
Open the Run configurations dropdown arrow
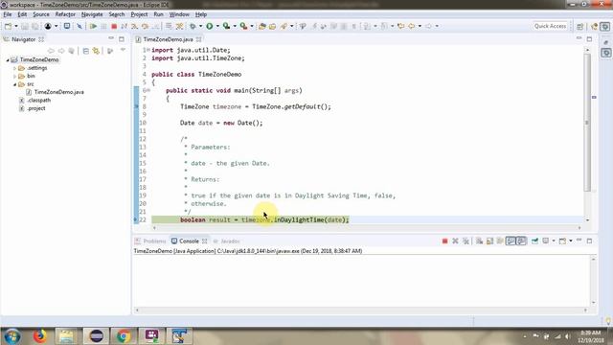coord(217,26)
